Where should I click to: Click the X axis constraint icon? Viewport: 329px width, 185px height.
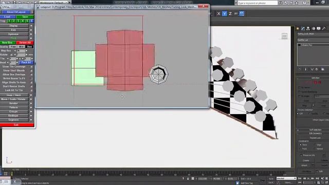pyautogui.click(x=218, y=14)
